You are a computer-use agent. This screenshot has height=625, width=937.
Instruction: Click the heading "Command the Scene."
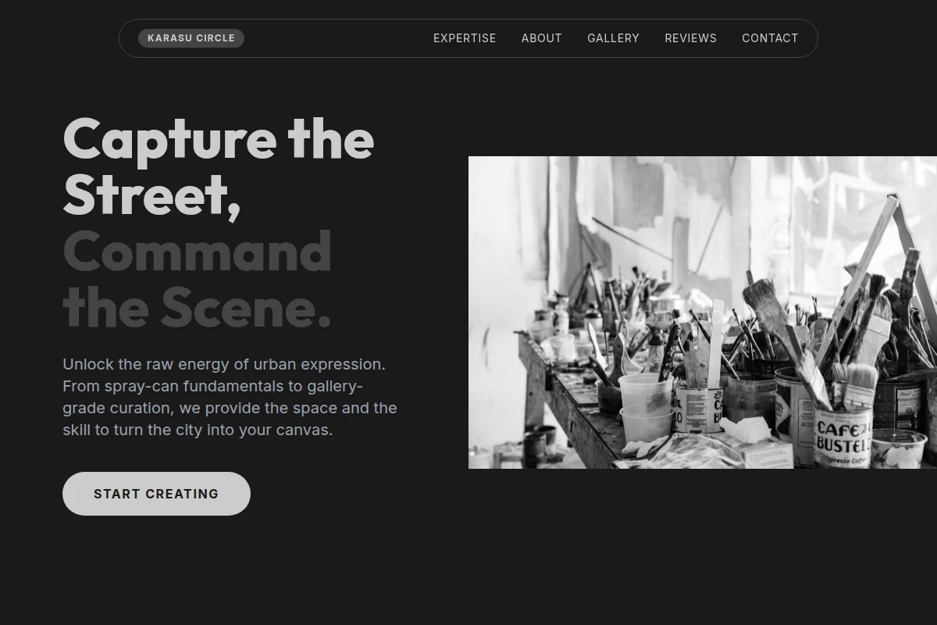pyautogui.click(x=198, y=279)
